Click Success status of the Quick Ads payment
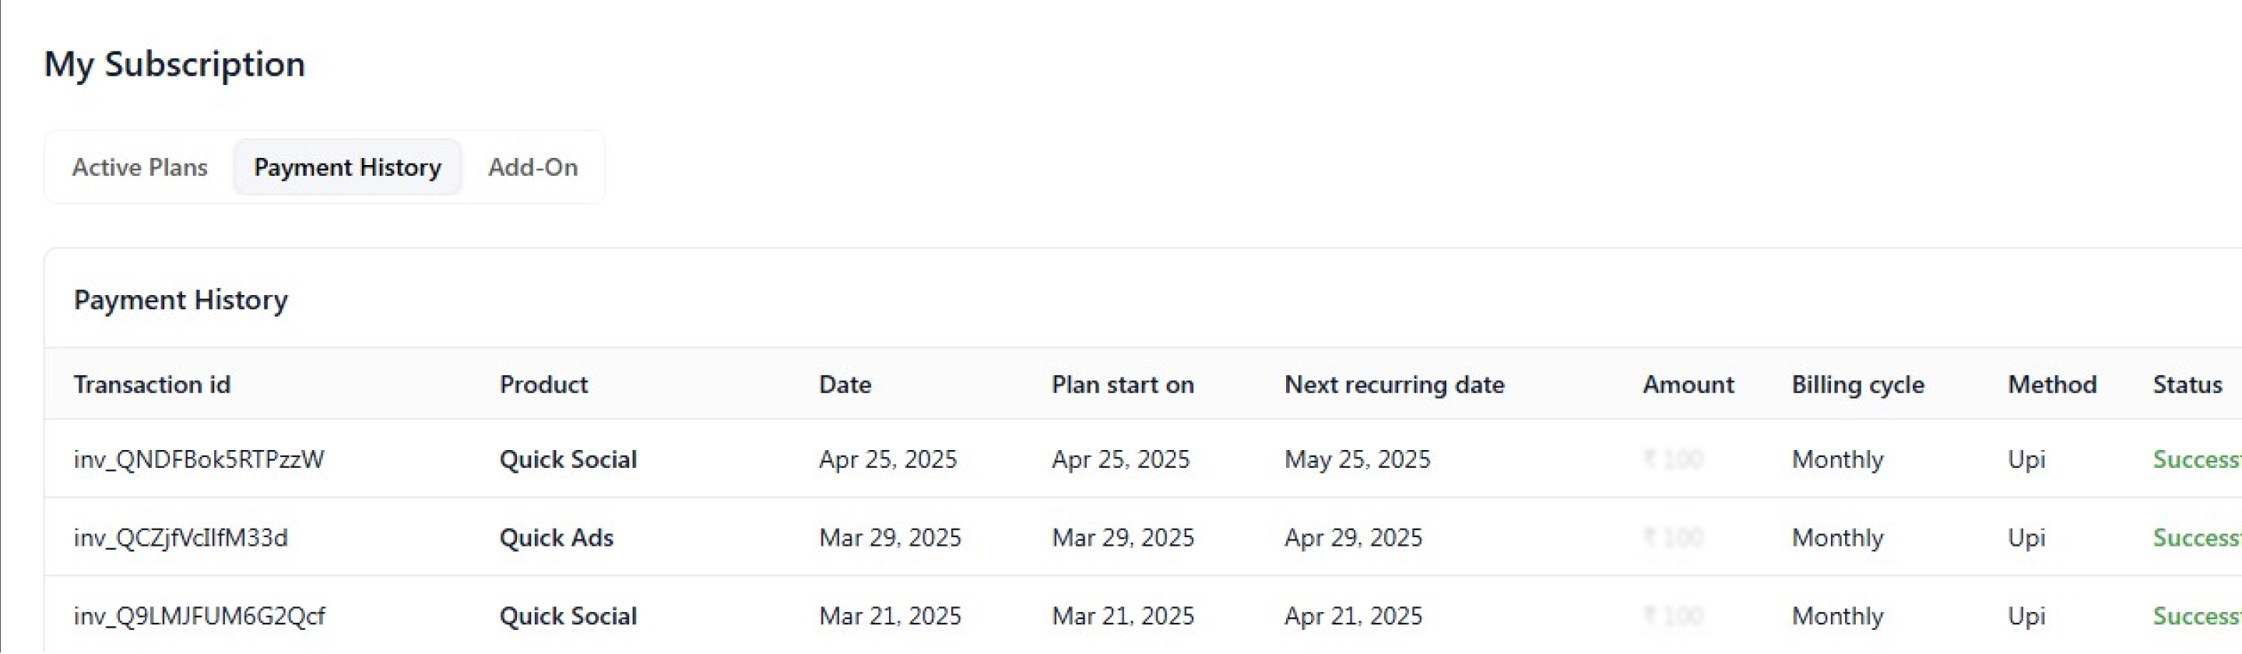 (2195, 538)
